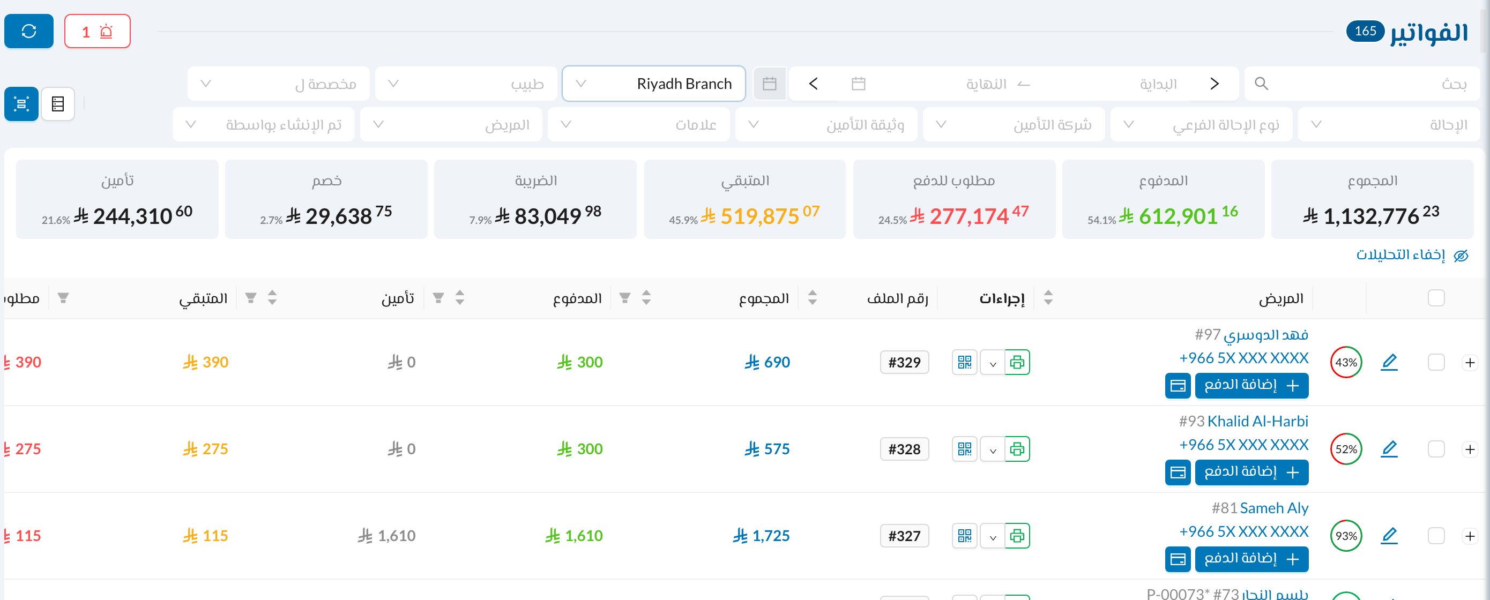Hide analytics via إخفاء التحليلات

coord(1412,255)
